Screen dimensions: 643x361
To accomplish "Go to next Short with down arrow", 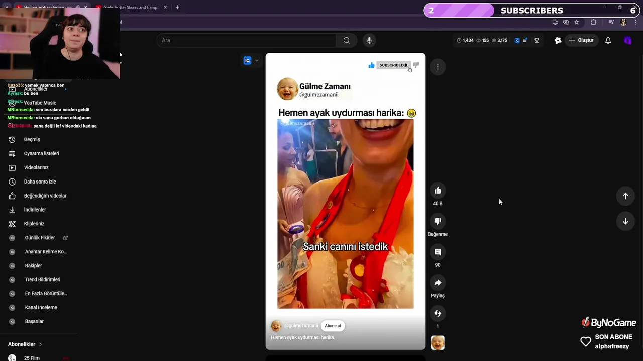I will [x=625, y=221].
